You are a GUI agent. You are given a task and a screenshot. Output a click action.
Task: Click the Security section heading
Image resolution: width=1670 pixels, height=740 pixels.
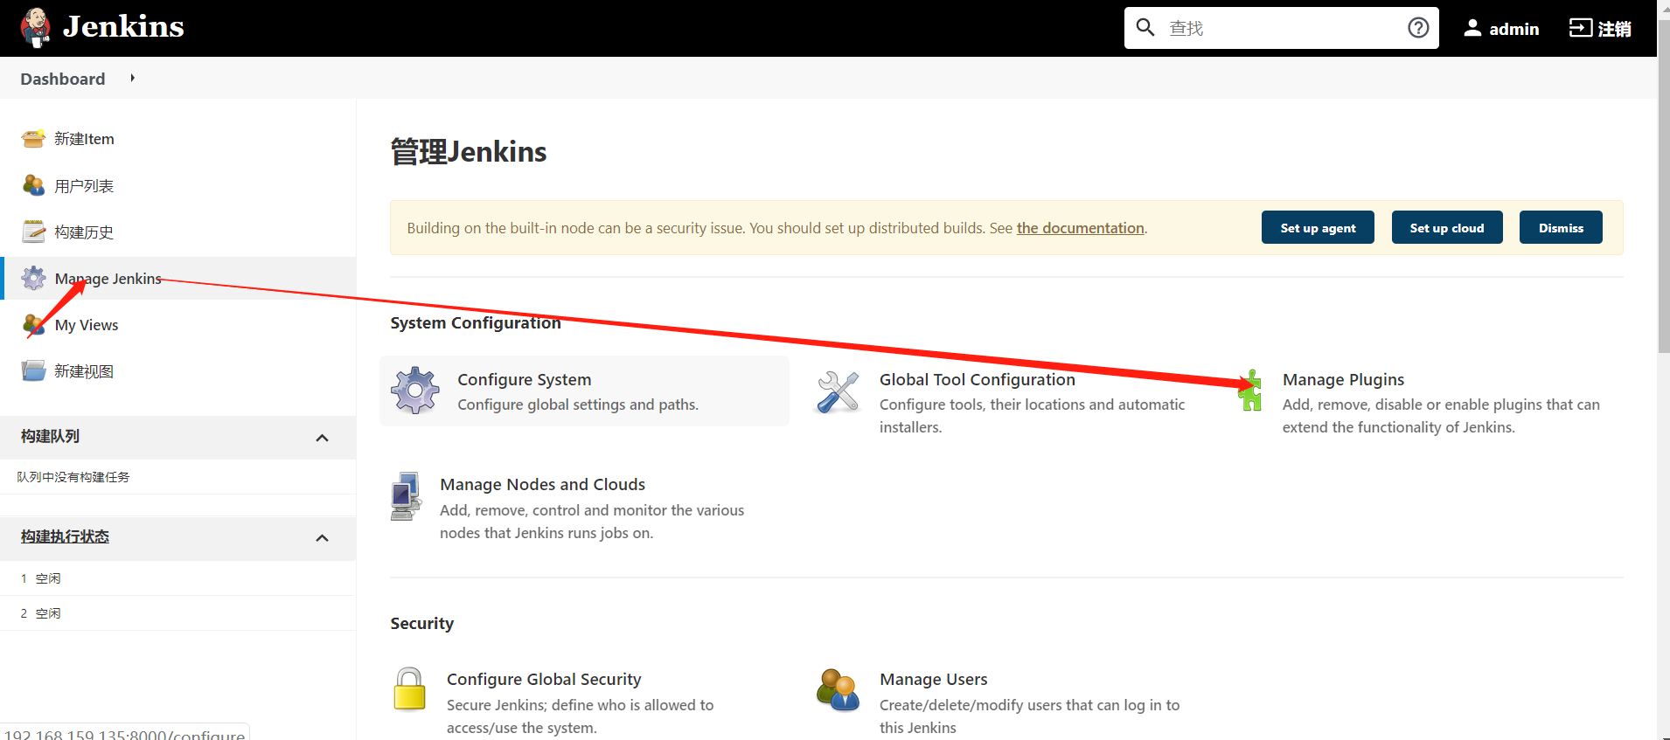(x=422, y=623)
